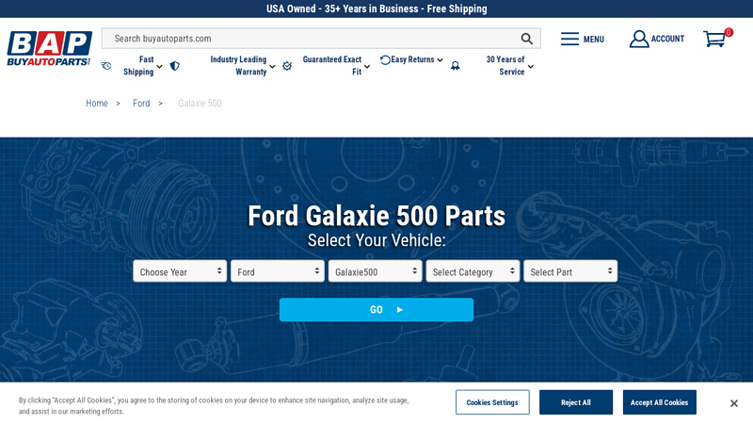Expand the Industry Leading Warranty dropdown

pyautogui.click(x=272, y=66)
